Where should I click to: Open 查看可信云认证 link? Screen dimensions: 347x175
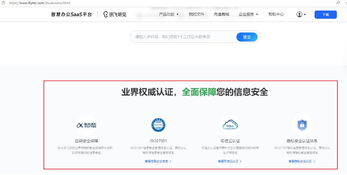coord(230,161)
